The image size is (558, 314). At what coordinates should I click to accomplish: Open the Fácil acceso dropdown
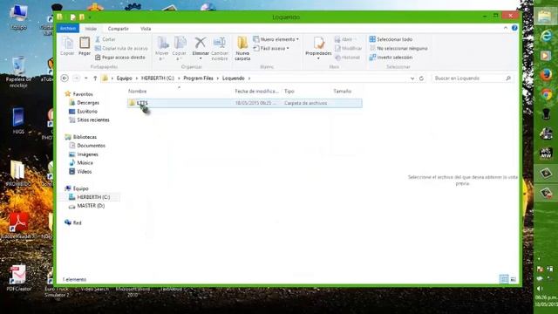pyautogui.click(x=271, y=48)
